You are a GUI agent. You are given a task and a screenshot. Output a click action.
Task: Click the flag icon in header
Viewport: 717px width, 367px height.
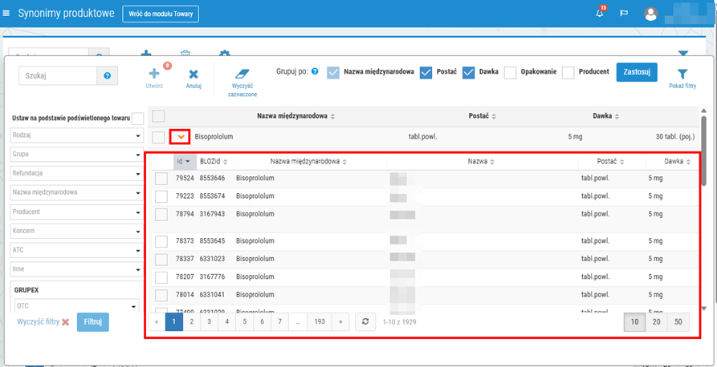coord(624,14)
